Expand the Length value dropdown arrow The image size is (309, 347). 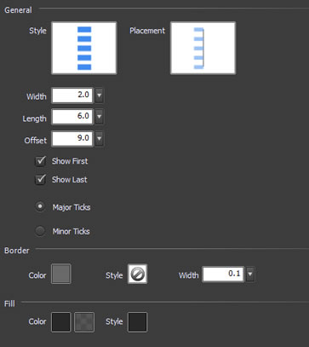(99, 117)
